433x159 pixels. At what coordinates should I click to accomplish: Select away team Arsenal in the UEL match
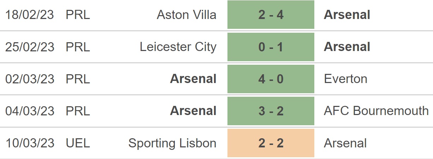click(345, 143)
